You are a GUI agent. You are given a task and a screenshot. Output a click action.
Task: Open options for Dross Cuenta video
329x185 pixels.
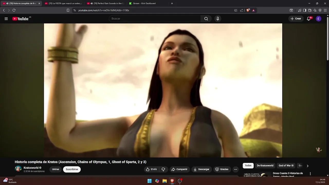point(310,174)
